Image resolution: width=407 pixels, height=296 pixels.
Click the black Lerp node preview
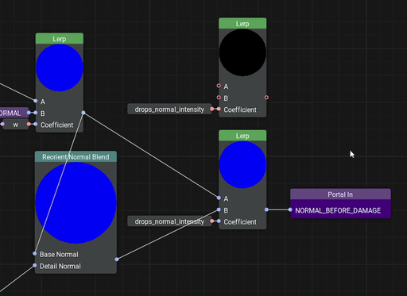click(242, 52)
